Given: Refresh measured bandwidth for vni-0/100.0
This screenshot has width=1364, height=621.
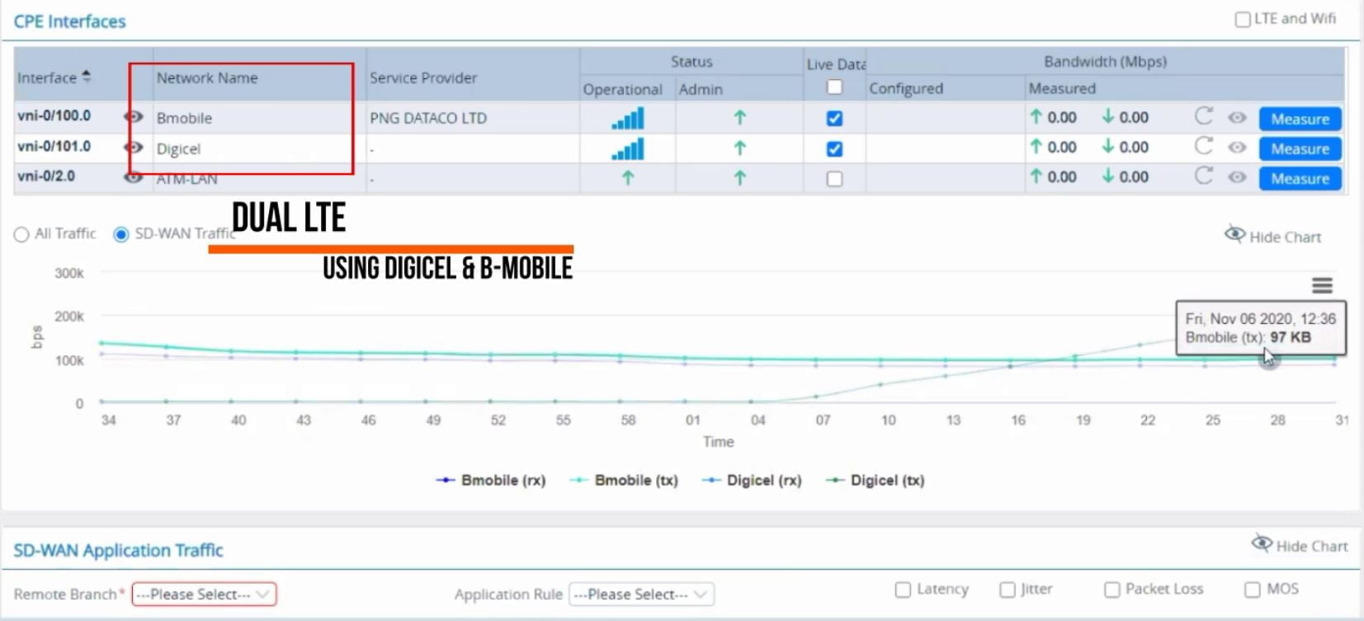Looking at the screenshot, I should (x=1204, y=116).
